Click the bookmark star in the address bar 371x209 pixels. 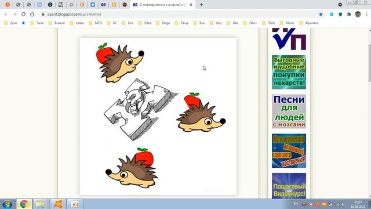click(x=321, y=14)
